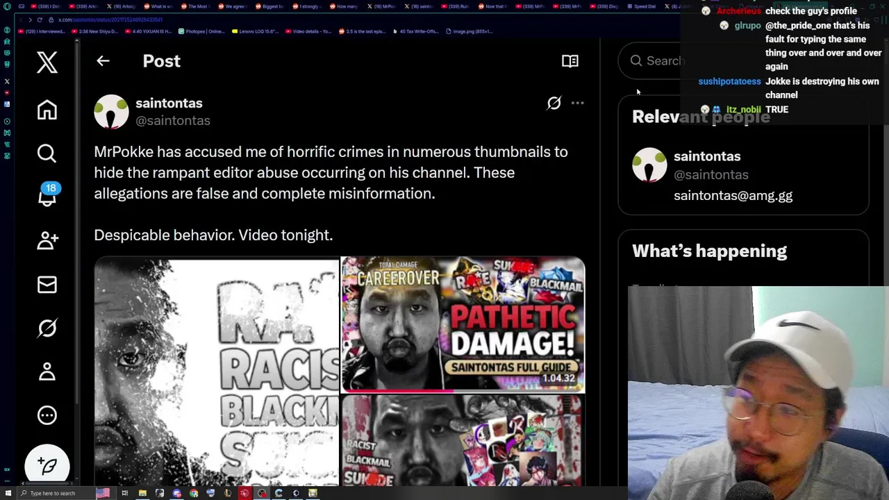This screenshot has width=889, height=500.
Task: Click the browser reload button
Action: coord(40,20)
